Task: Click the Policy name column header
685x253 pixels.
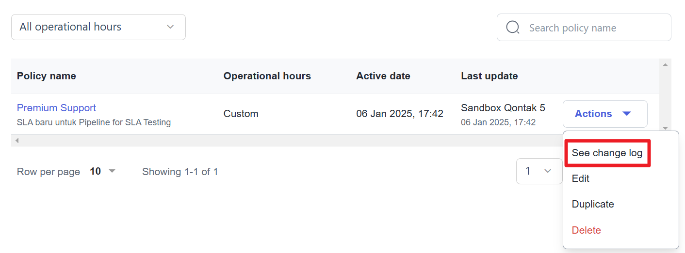Action: 47,76
